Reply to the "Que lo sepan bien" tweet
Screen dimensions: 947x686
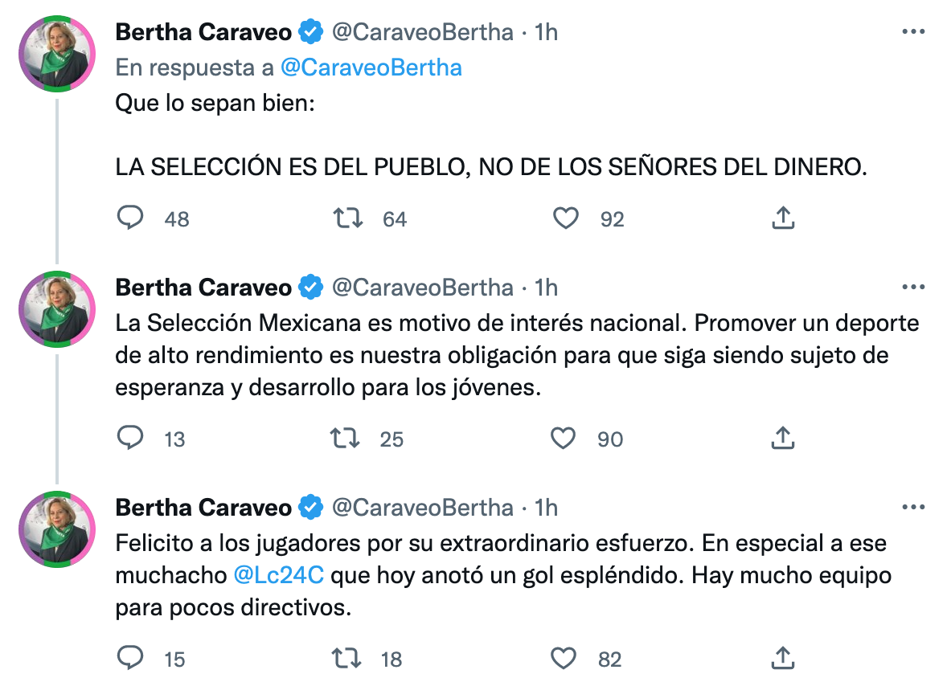[x=130, y=218]
